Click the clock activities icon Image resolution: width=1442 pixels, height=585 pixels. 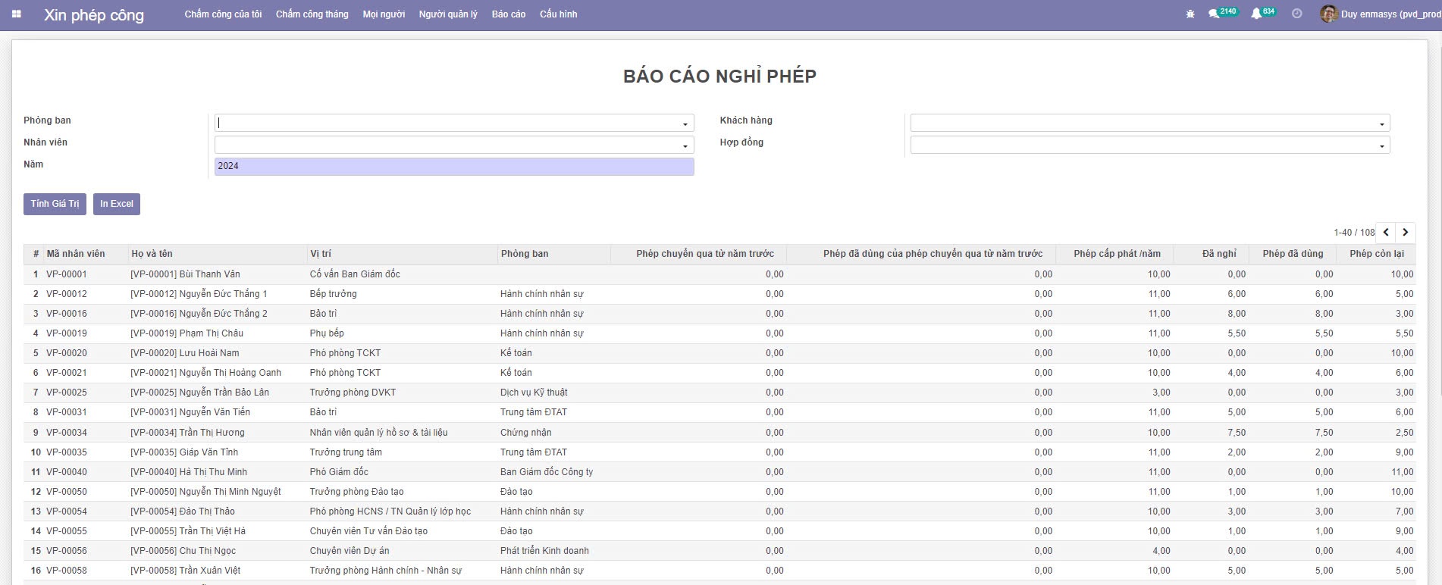click(x=1297, y=14)
